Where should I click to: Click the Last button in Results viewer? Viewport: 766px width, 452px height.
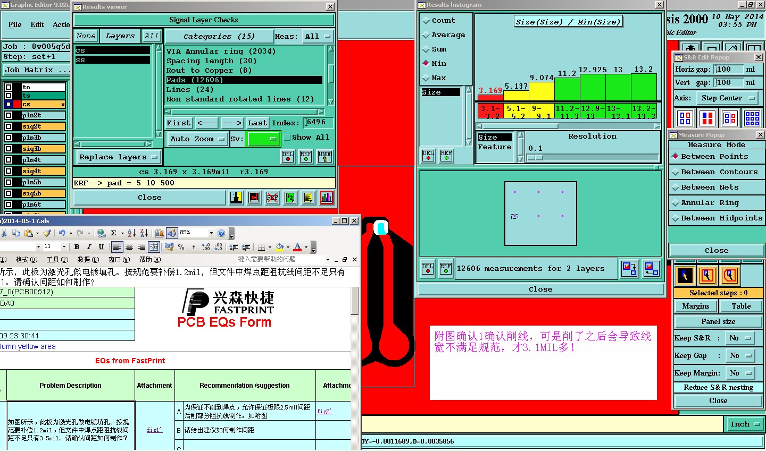pyautogui.click(x=257, y=123)
